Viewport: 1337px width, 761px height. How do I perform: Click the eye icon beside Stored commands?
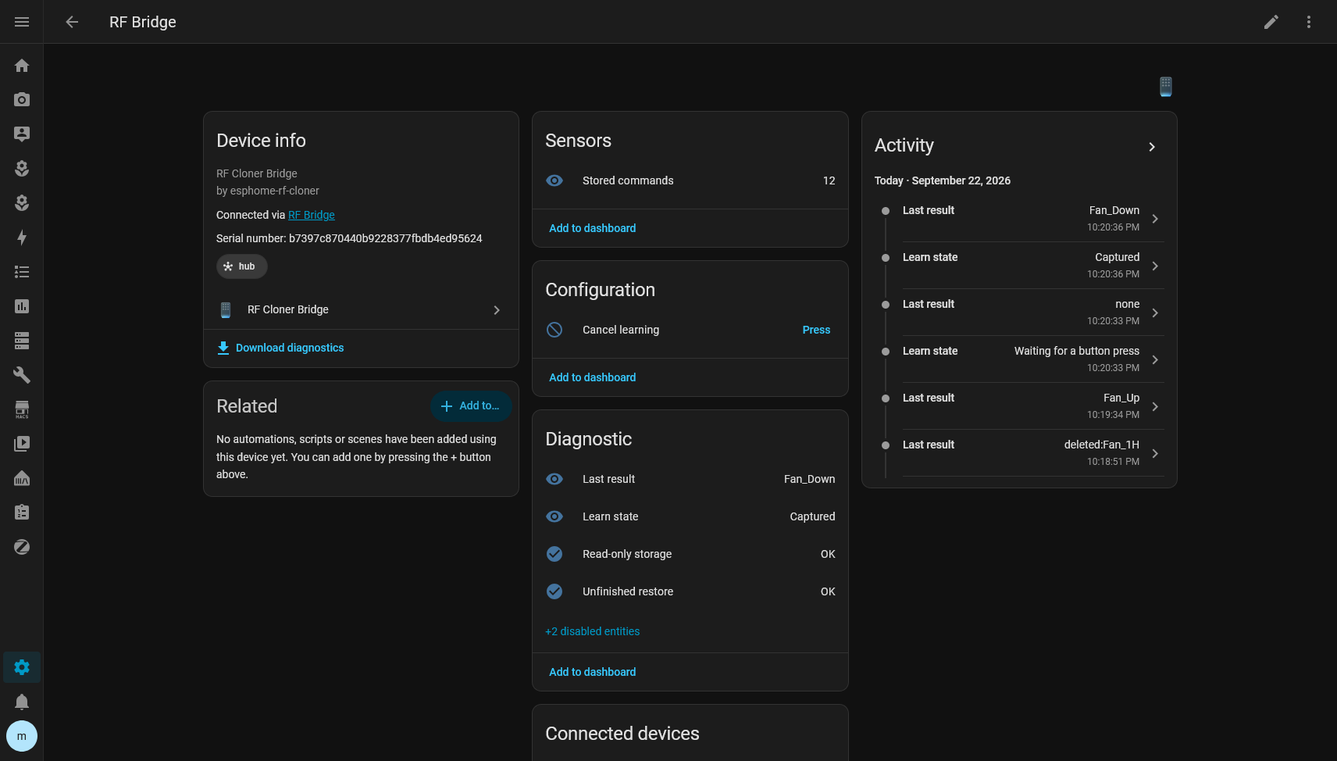coord(554,180)
